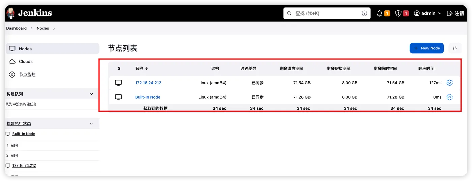Open 172.16.24.212 in executor status
472x181 pixels.
point(24,166)
